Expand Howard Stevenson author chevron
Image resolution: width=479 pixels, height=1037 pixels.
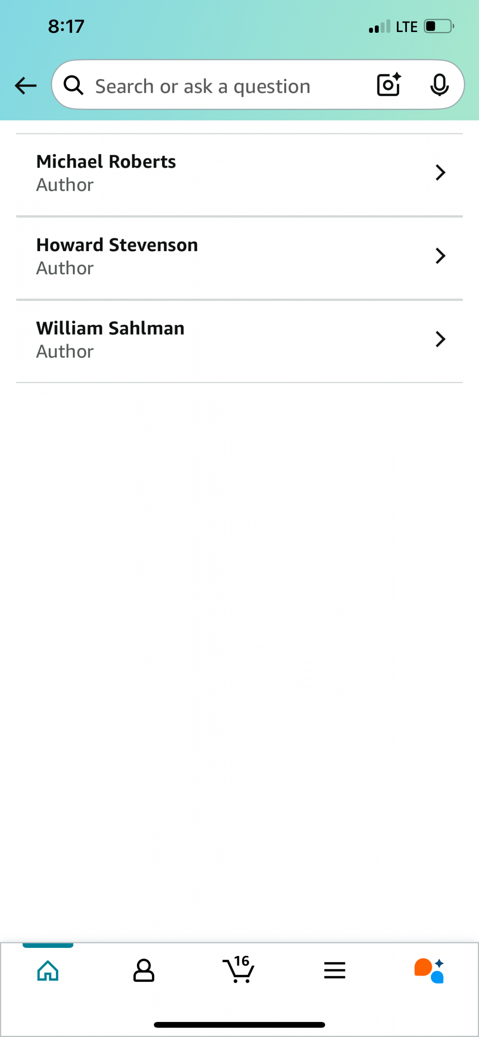440,256
